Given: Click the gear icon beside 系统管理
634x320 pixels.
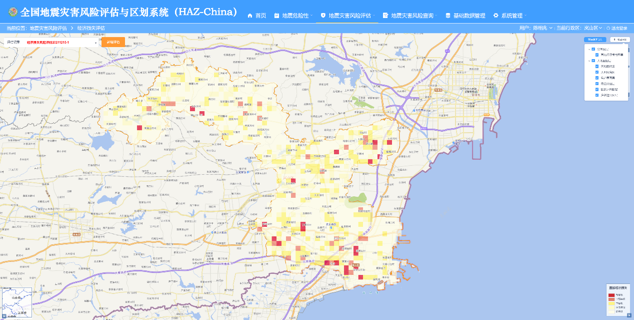Looking at the screenshot, I should [496, 16].
